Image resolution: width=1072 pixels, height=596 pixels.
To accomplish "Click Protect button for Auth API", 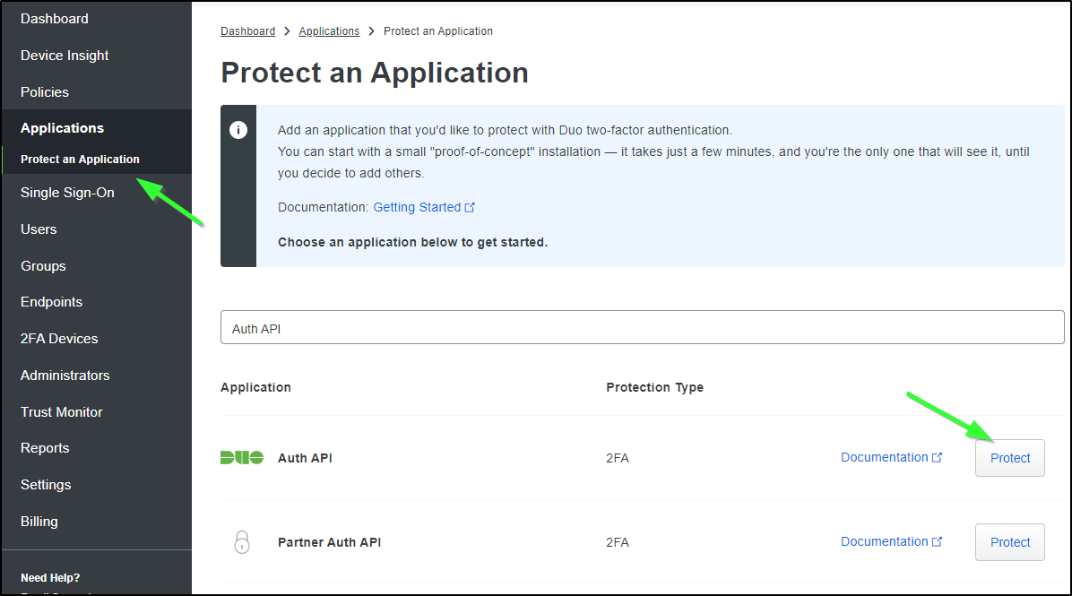I will [1010, 458].
